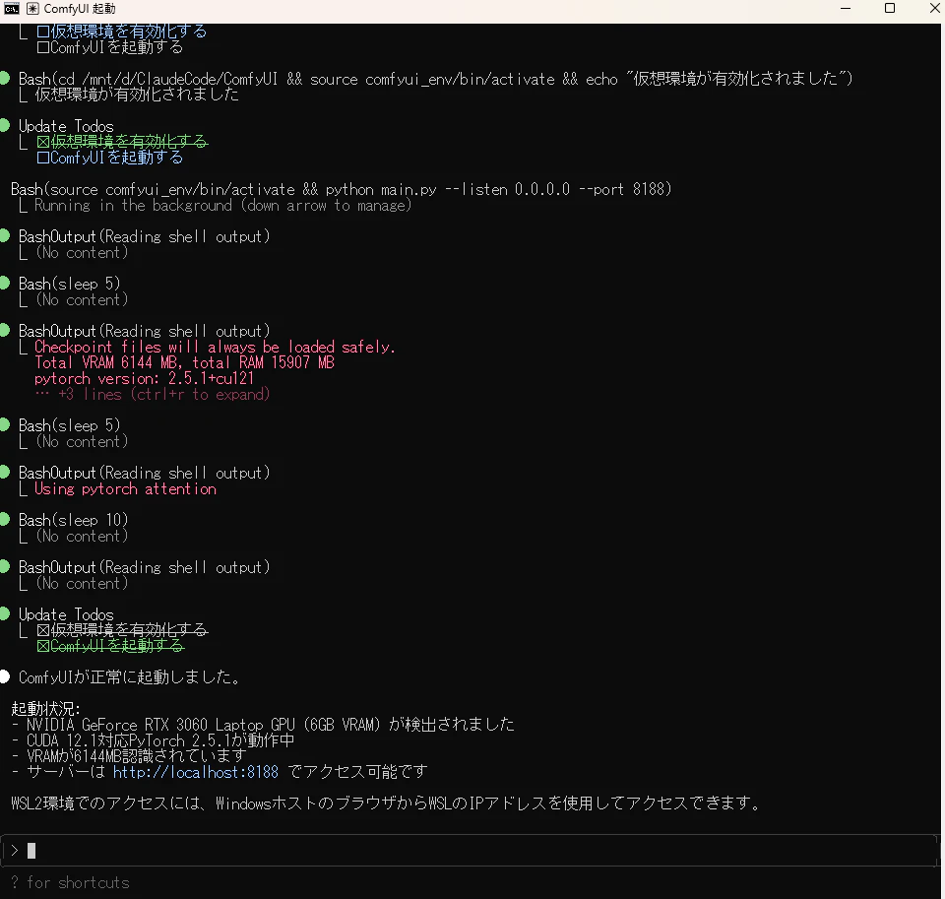The height and width of the screenshot is (899, 945).
Task: Click 'Checkpoint files will always be loaded safely.' line
Action: (x=215, y=348)
